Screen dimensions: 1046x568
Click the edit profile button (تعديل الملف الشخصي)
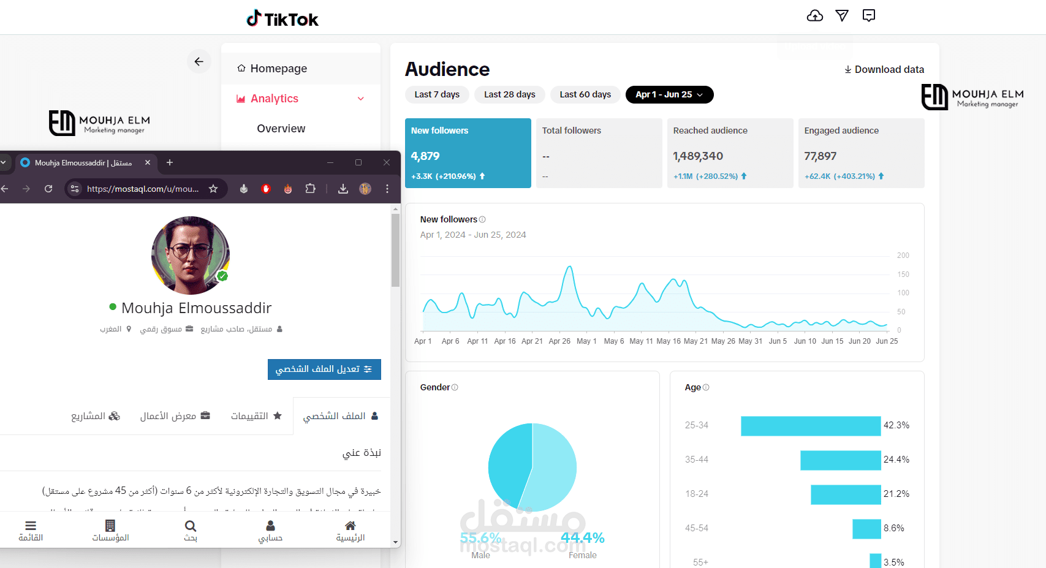click(324, 369)
